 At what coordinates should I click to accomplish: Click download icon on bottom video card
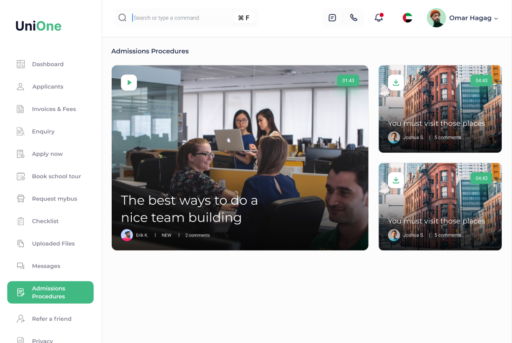396,180
